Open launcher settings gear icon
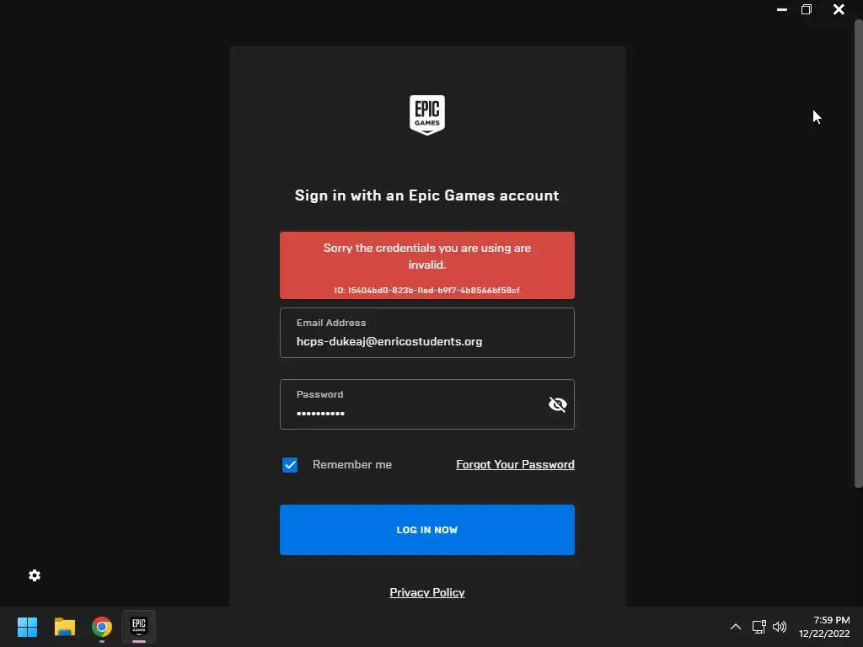863x647 pixels. [x=34, y=575]
